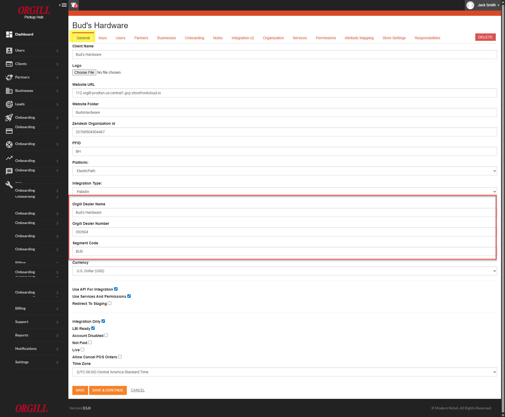
Task: Open the Currency dropdown
Action: pyautogui.click(x=285, y=271)
